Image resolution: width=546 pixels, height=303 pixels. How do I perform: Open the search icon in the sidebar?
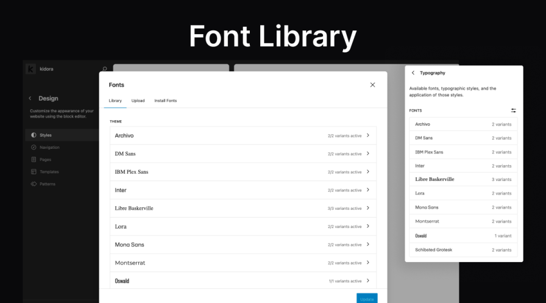click(x=104, y=69)
